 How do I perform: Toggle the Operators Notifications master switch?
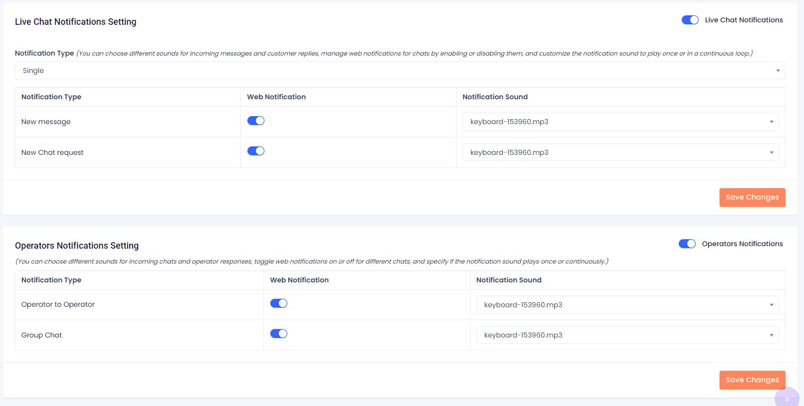click(687, 244)
